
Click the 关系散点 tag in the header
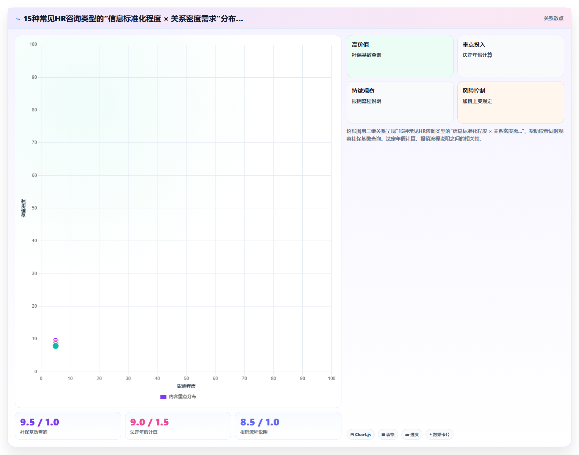pos(553,18)
